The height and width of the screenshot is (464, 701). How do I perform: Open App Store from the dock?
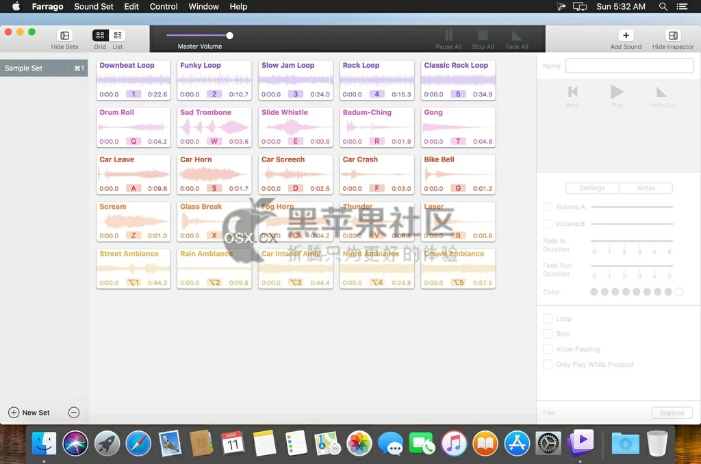pyautogui.click(x=517, y=443)
